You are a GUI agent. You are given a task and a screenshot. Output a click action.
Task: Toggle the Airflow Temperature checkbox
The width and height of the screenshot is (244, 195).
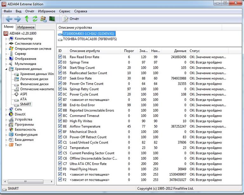[60, 126]
